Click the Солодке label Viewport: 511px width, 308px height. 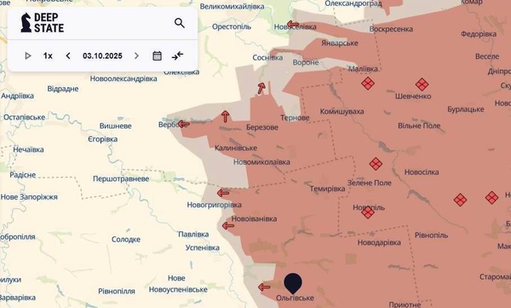(x=126, y=240)
